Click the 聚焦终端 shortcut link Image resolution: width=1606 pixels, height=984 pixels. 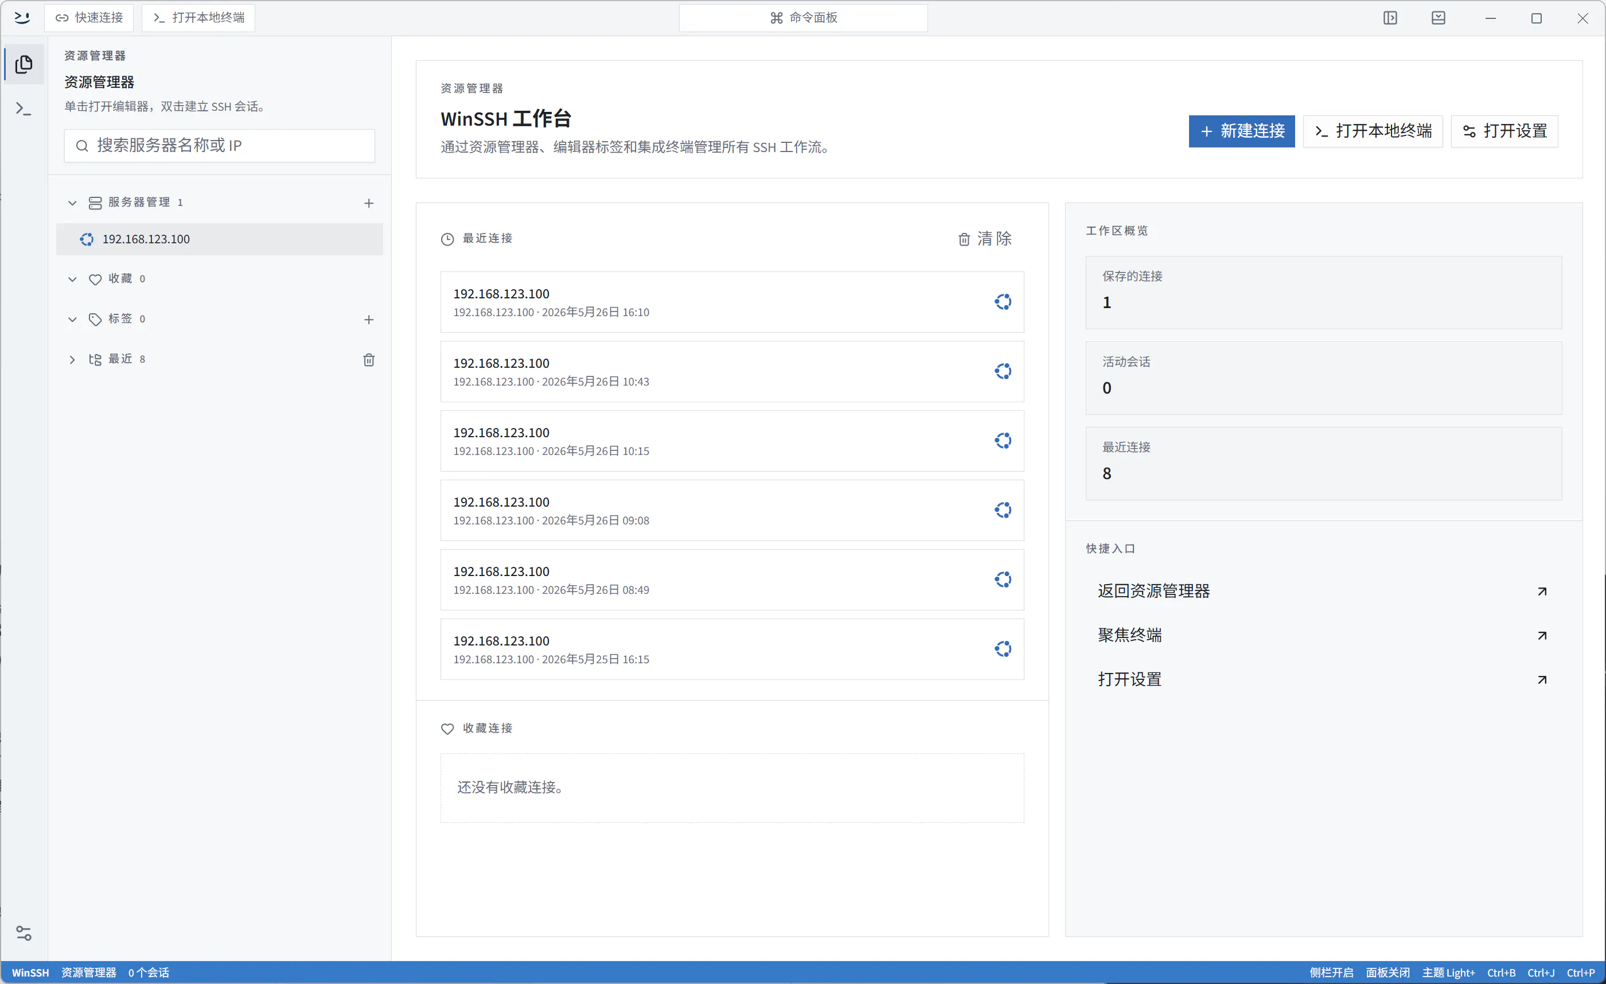pyautogui.click(x=1323, y=635)
